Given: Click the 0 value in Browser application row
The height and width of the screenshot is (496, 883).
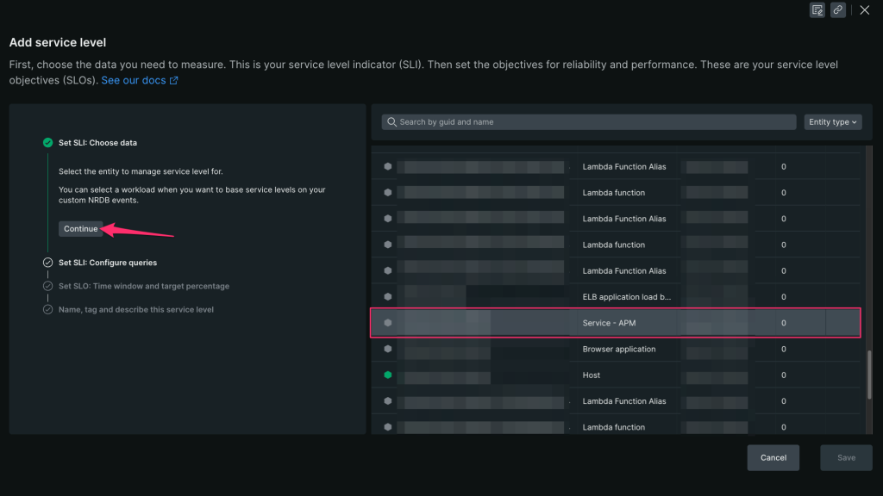Looking at the screenshot, I should point(783,350).
